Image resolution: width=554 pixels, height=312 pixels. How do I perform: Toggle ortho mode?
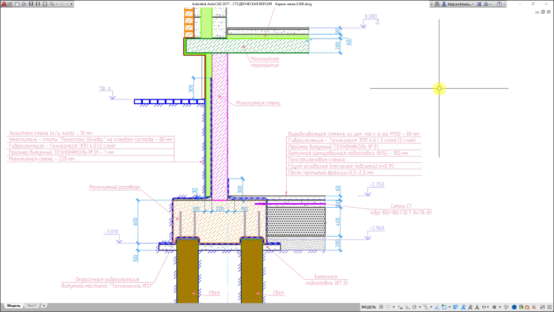pos(408,307)
